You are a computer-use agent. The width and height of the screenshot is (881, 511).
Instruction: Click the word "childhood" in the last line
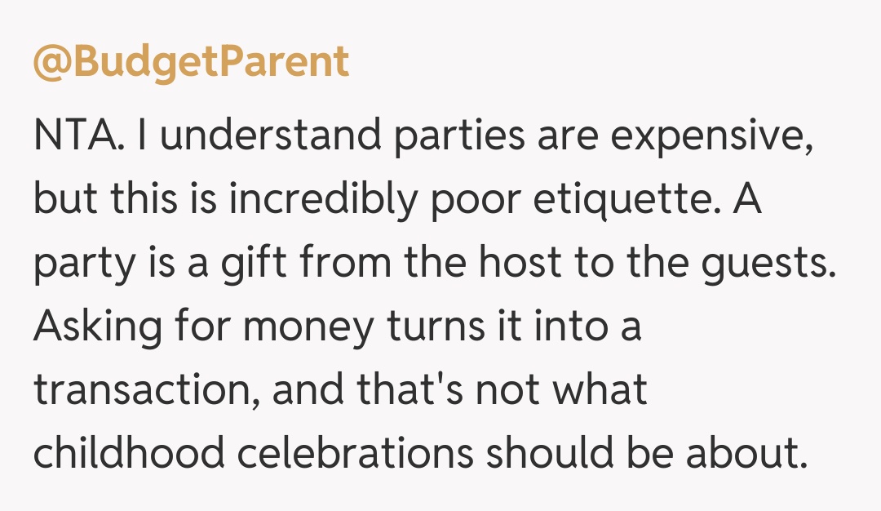pos(128,455)
